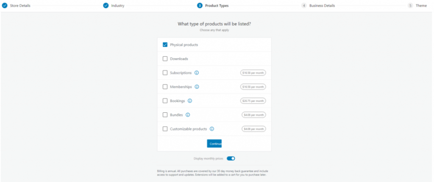Viewport: 434px width, 182px height.
Task: Check the Subscriptions checkbox
Action: 165,73
